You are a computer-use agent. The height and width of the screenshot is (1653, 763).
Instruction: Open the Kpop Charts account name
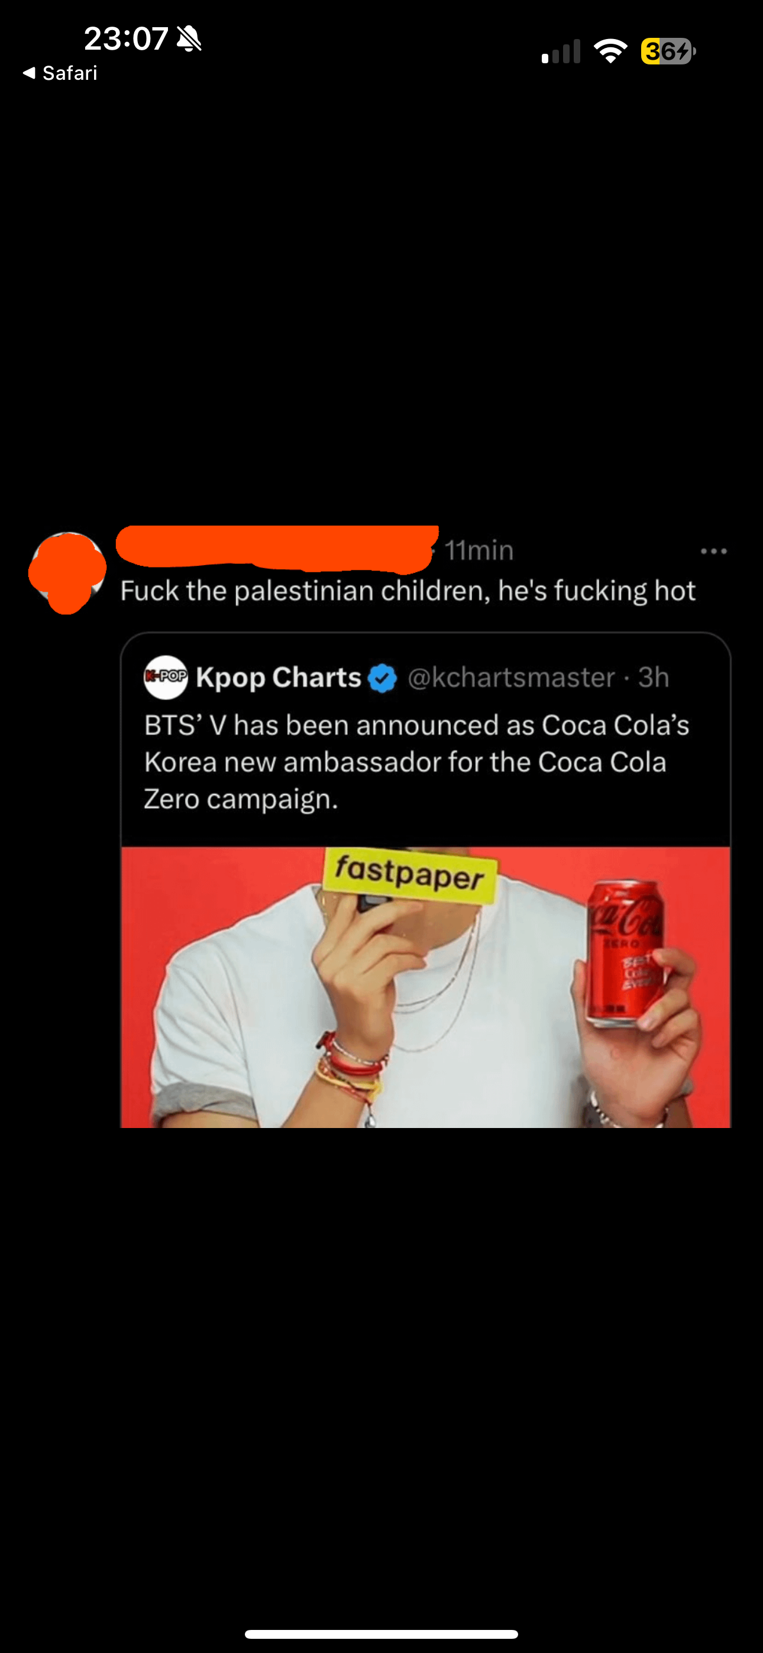click(x=279, y=678)
